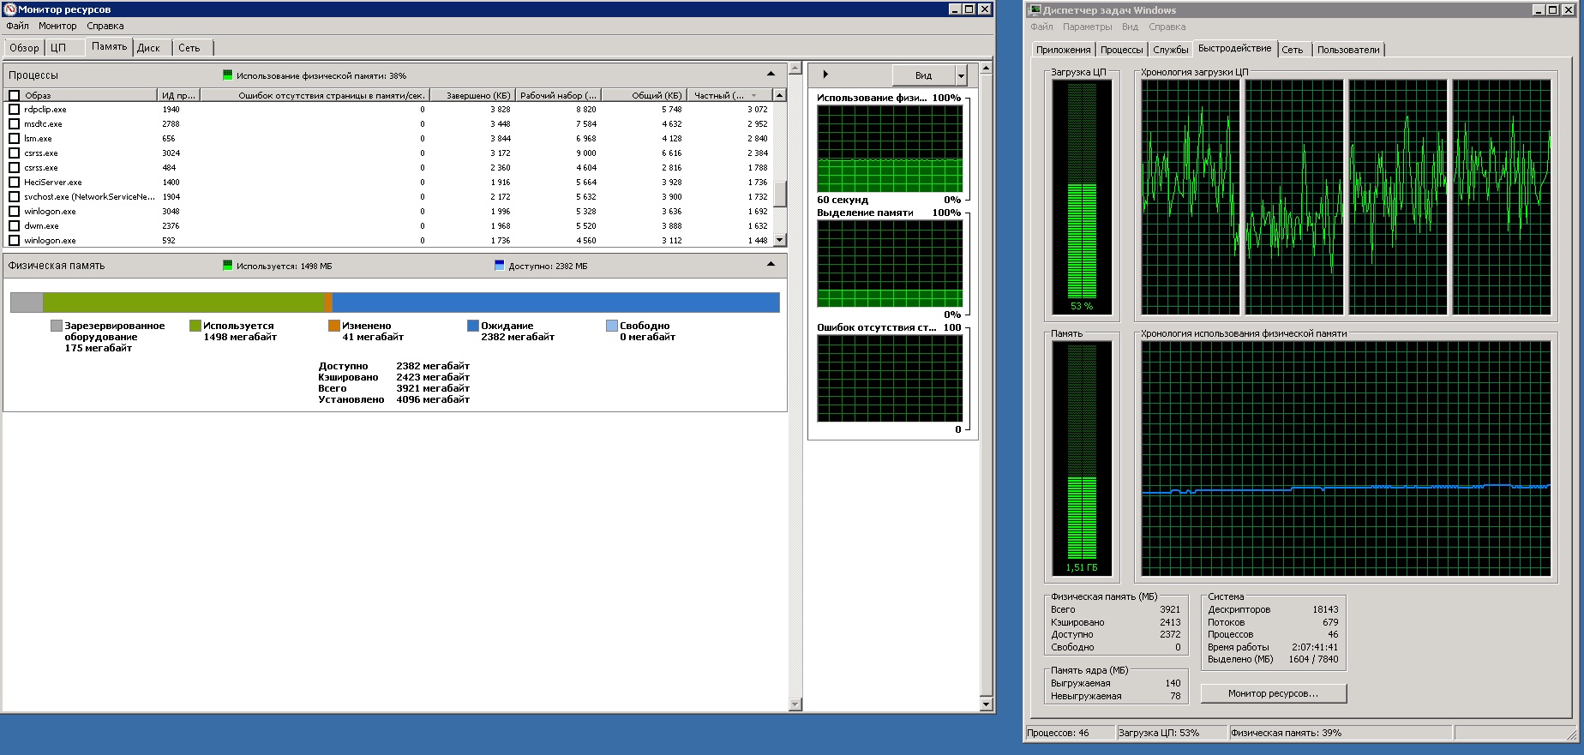Viewport: 1584px width, 755px height.
Task: Enable the select-all checkbox beside Образ
Action: 14,95
